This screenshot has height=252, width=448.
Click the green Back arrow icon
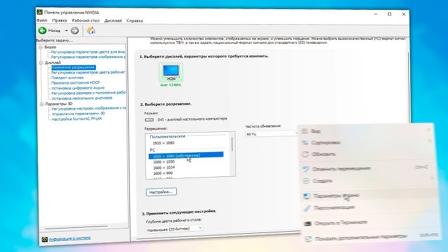click(x=42, y=30)
